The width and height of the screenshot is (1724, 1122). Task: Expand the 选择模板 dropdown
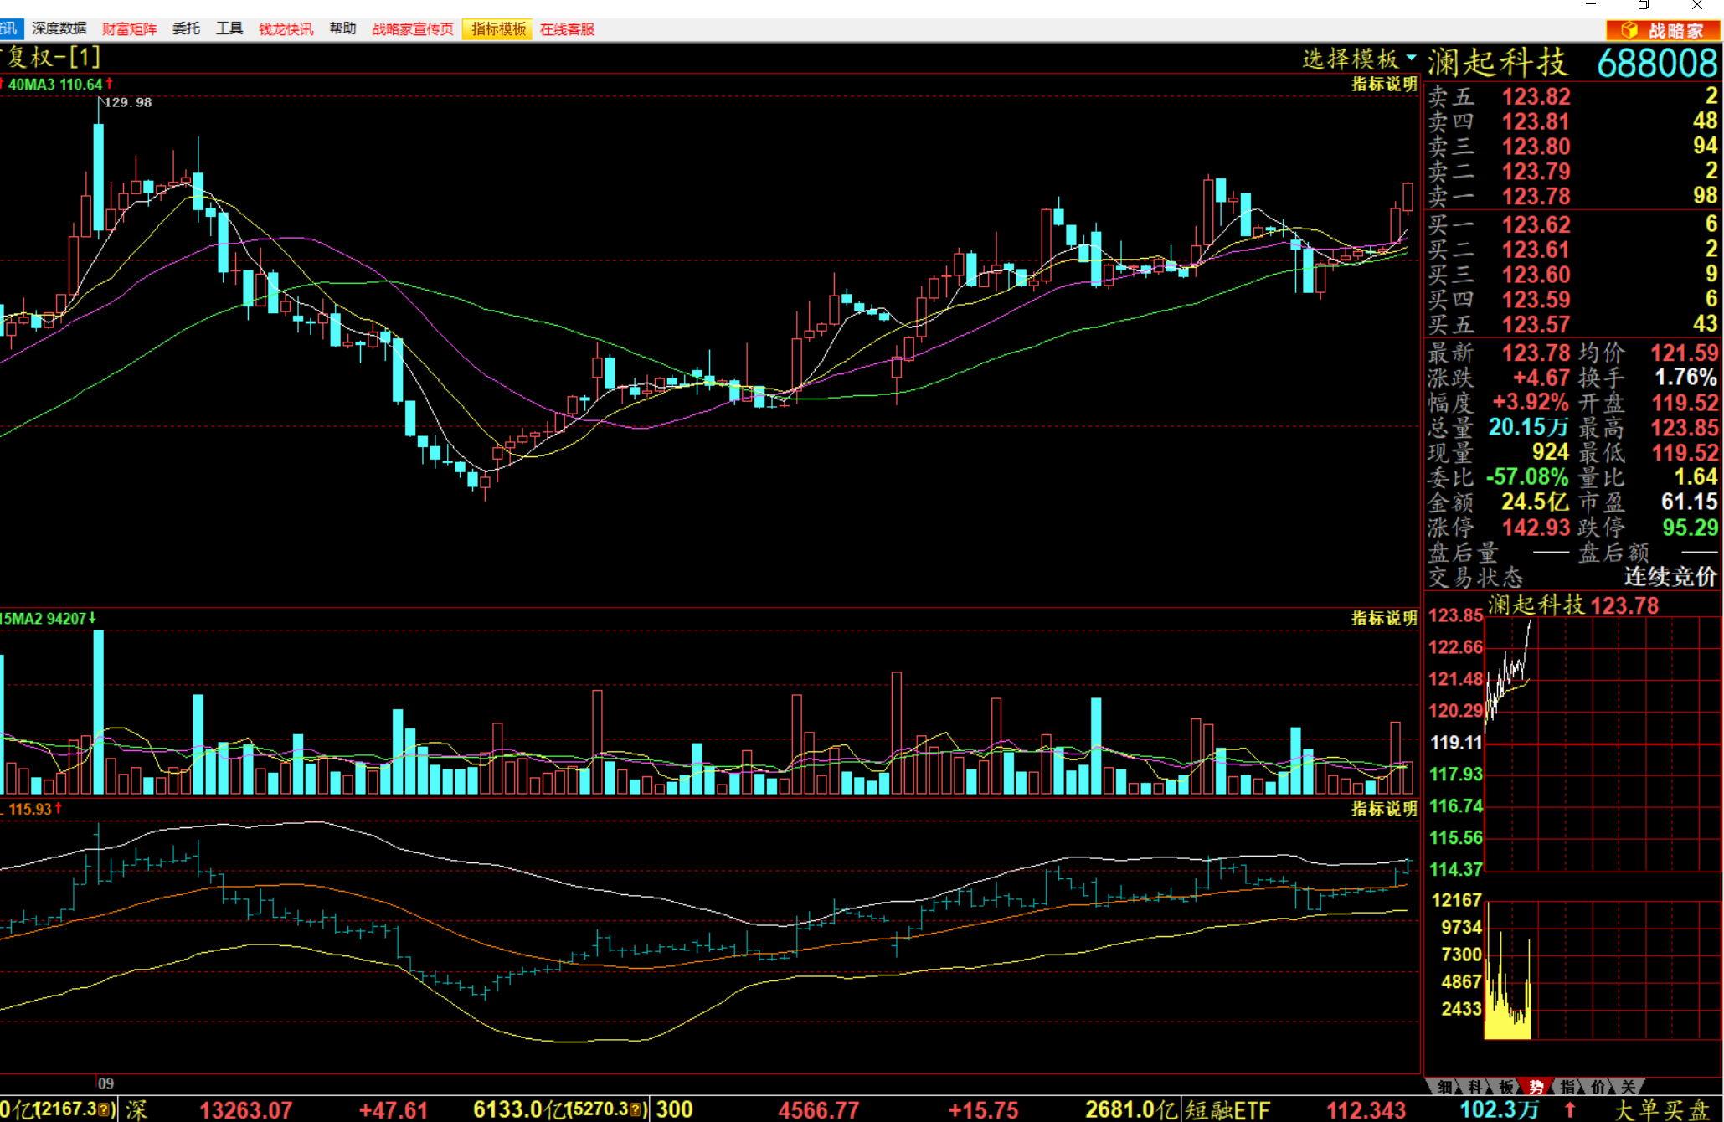pyautogui.click(x=1359, y=59)
